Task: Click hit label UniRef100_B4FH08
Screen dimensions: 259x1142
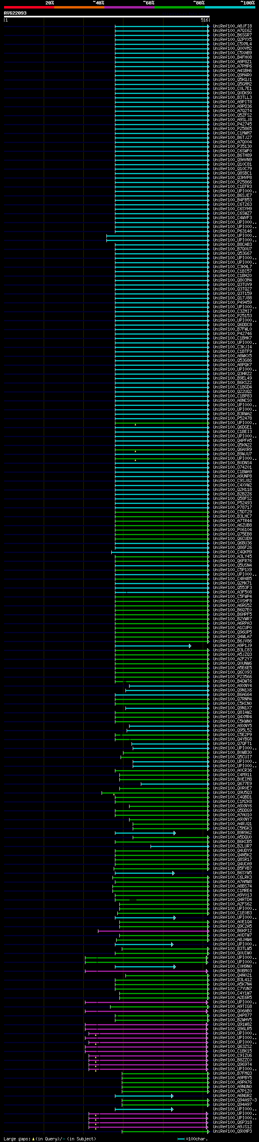Action: (x=232, y=57)
